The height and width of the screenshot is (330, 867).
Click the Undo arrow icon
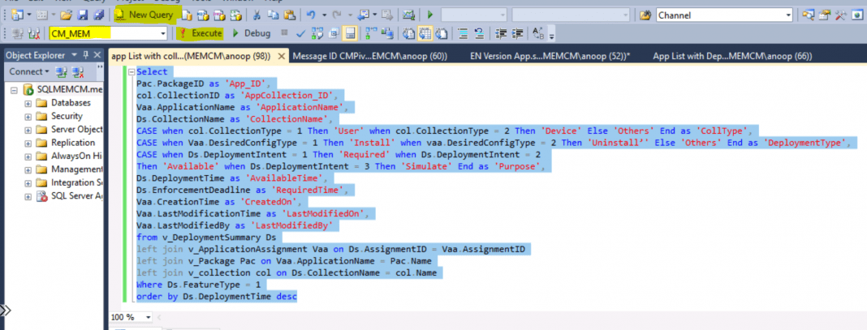point(311,15)
